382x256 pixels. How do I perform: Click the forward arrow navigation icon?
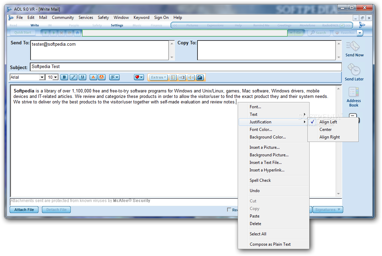pyautogui.click(x=54, y=33)
